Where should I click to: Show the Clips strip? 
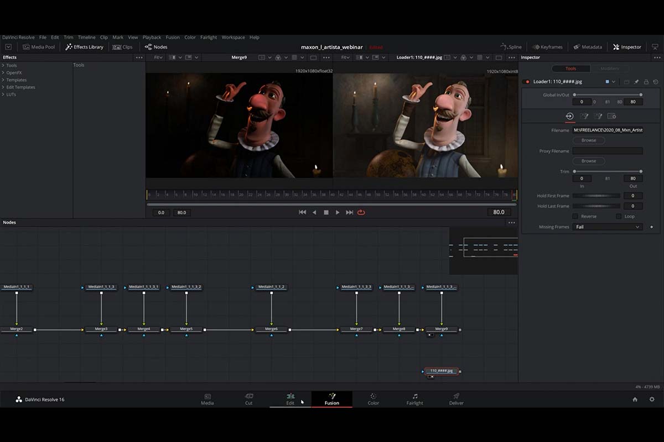pos(123,46)
